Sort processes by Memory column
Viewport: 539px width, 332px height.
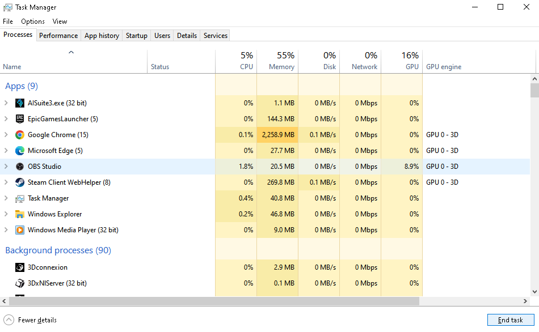(277, 62)
